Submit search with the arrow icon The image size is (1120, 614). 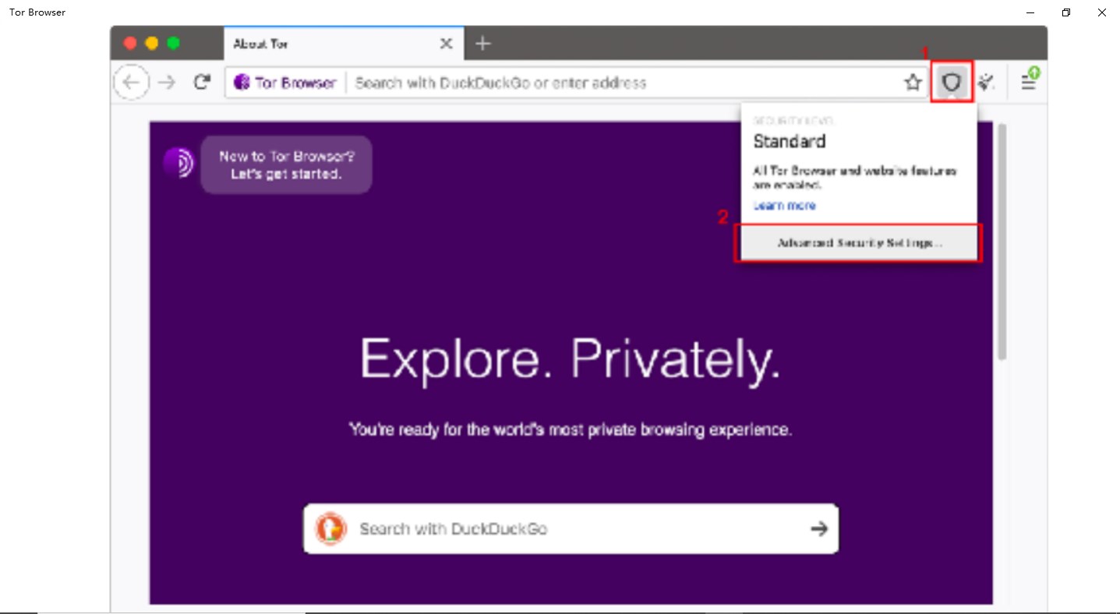pos(818,529)
